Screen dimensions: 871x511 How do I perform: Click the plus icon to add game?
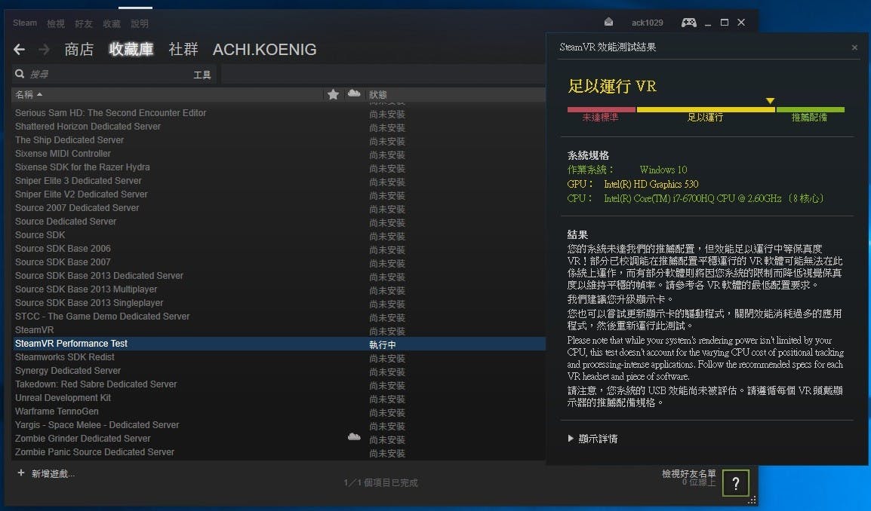click(x=21, y=473)
